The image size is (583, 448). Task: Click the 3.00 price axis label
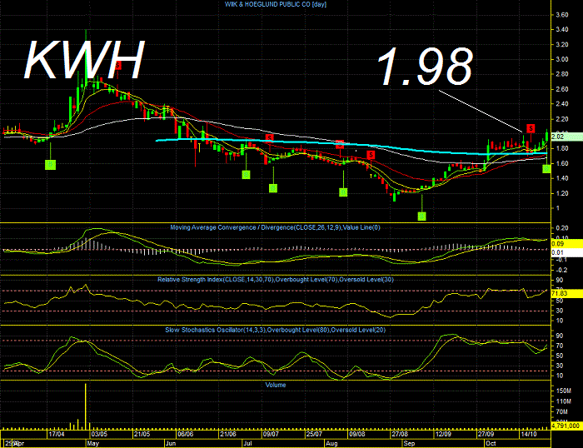(x=562, y=59)
